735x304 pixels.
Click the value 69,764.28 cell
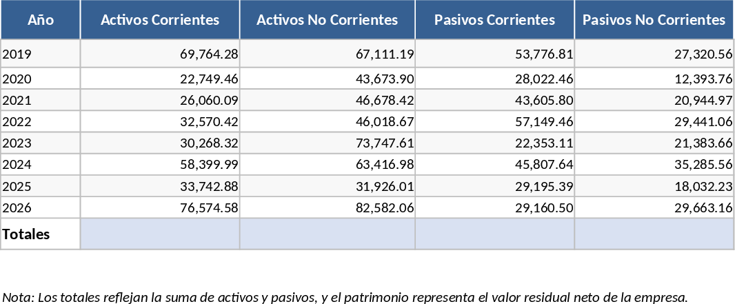pos(160,53)
